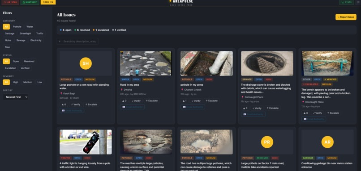The height and width of the screenshot is (171, 361).
Task: Escalate the Chandni Chowk pothole issue
Action: (212, 101)
